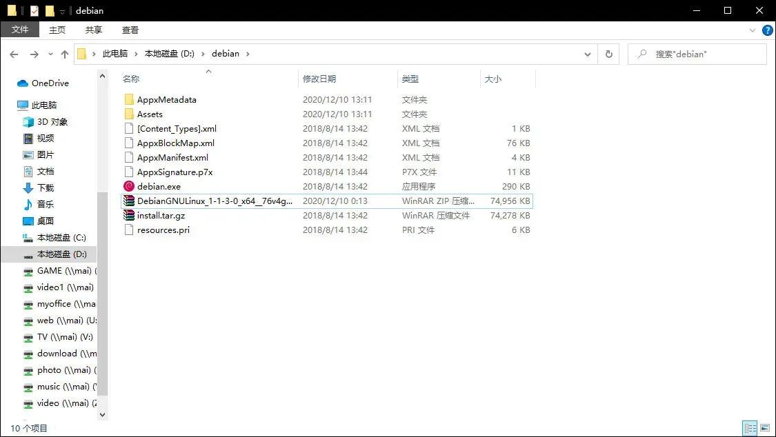Click the AppxSignature.p7x file icon
776x437 pixels.
pos(129,172)
